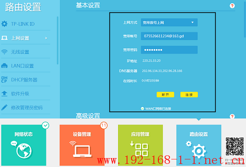This screenshot has width=246, height=167.
Task: Click the dropdown arrow of 宽带拨号上网
Action: tap(192, 22)
